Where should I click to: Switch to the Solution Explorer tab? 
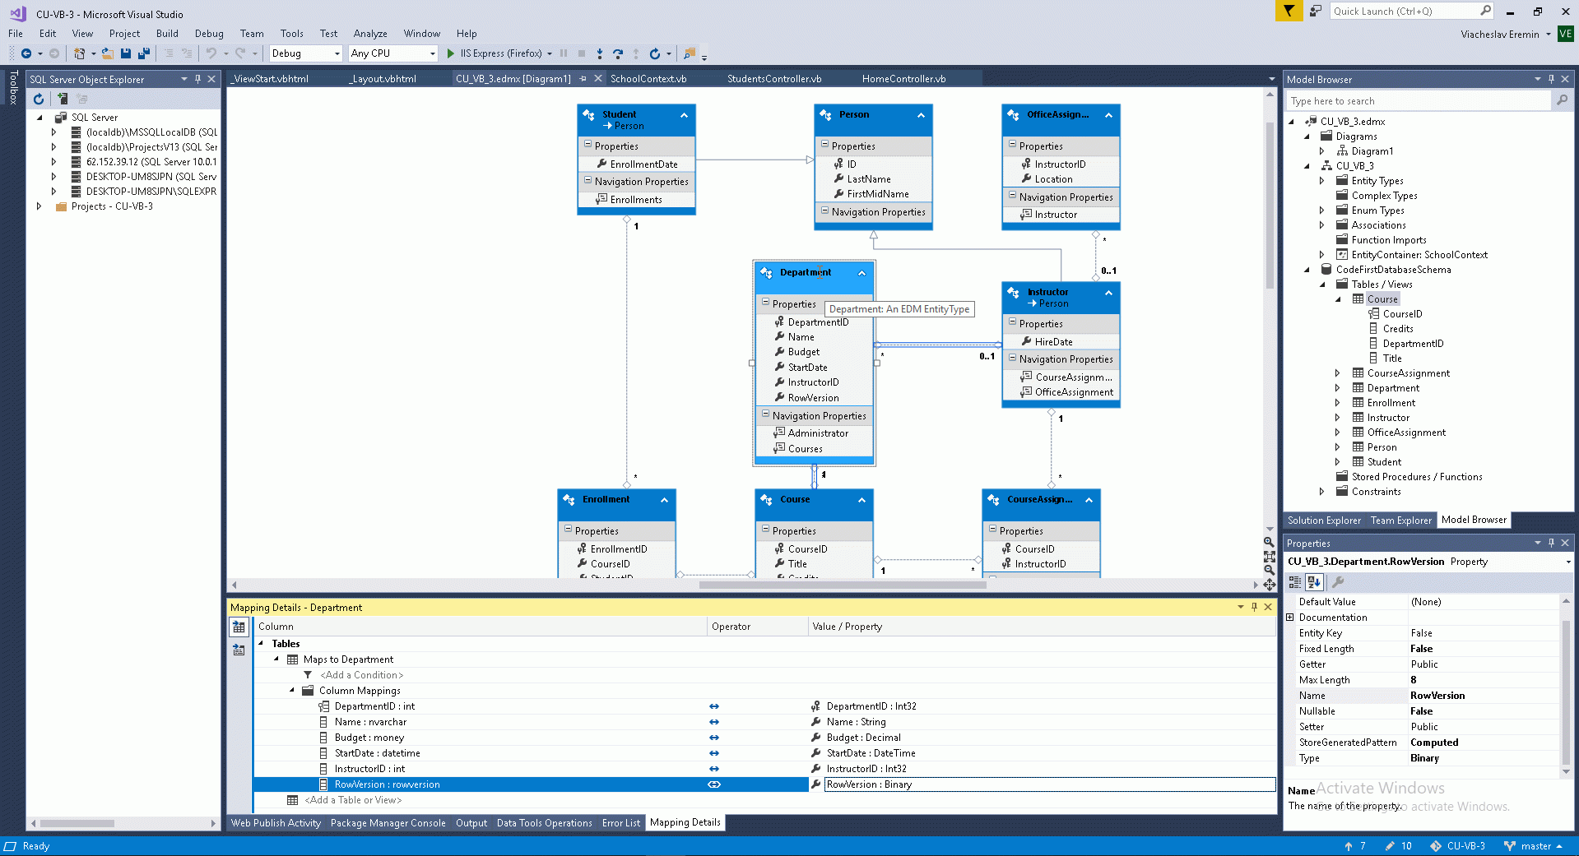(x=1324, y=521)
